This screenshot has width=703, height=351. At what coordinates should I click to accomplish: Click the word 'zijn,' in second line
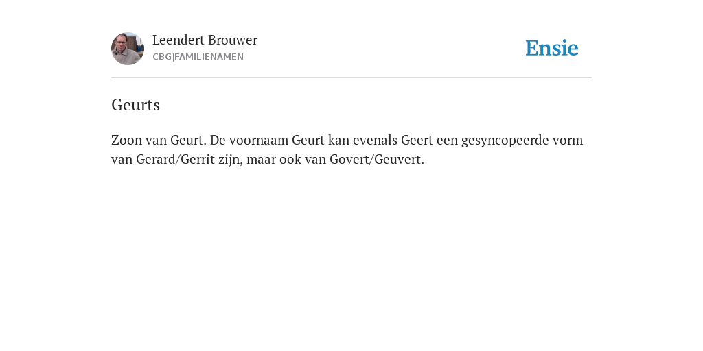coord(231,159)
